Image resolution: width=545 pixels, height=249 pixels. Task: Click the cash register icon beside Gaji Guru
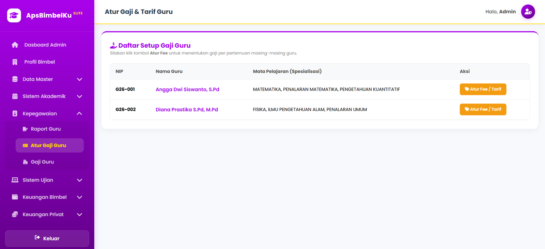[x=25, y=162]
